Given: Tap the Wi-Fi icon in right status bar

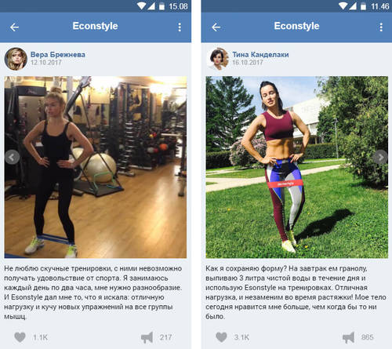Looking at the screenshot, I should 343,5.
